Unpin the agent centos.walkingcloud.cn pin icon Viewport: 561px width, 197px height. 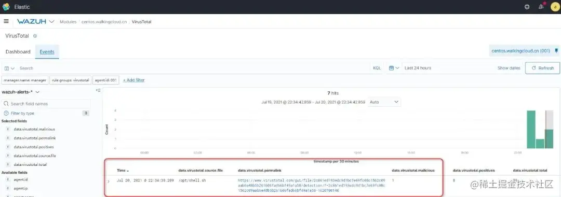coord(556,51)
